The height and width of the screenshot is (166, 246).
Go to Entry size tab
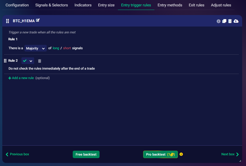point(106,5)
